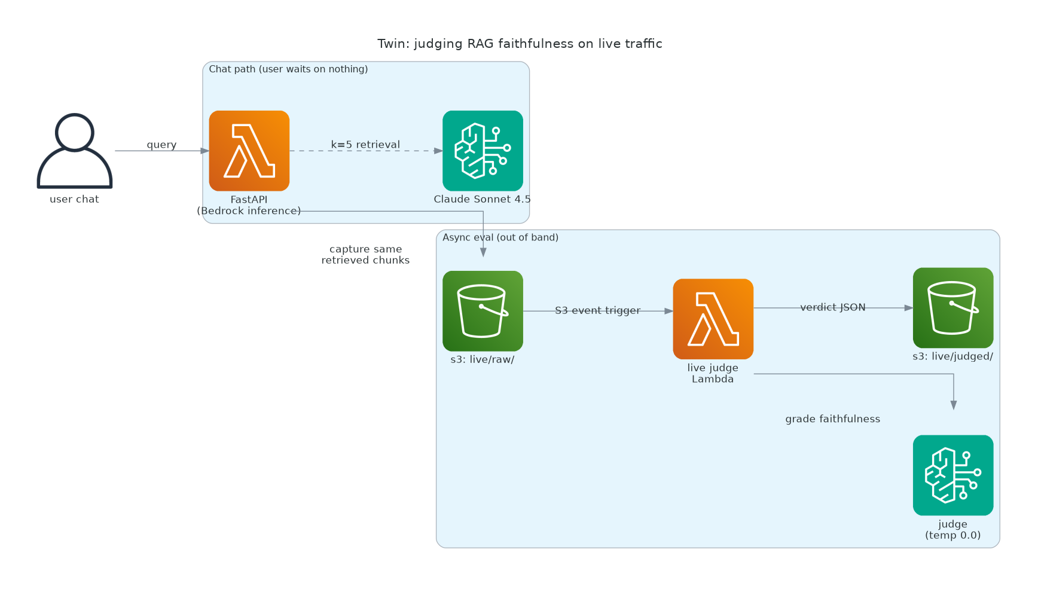This screenshot has width=1041, height=589.
Task: Select the 'user chat' caption text
Action: pos(74,199)
